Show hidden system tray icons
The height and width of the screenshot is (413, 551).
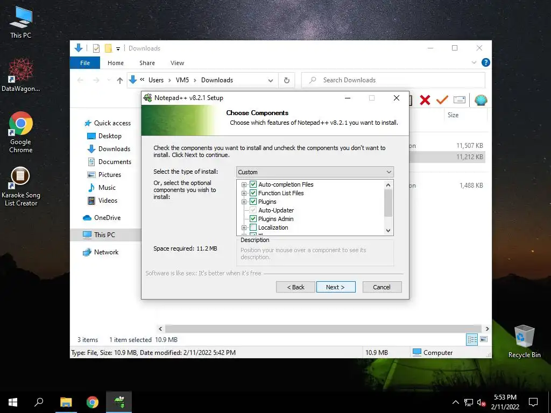tap(455, 402)
